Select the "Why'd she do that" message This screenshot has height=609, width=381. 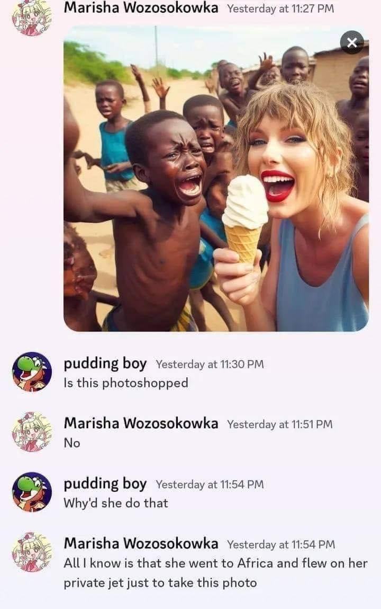(116, 504)
